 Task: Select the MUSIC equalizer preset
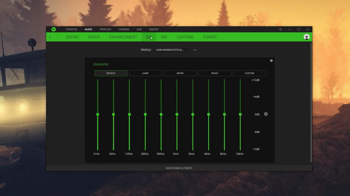(x=215, y=73)
